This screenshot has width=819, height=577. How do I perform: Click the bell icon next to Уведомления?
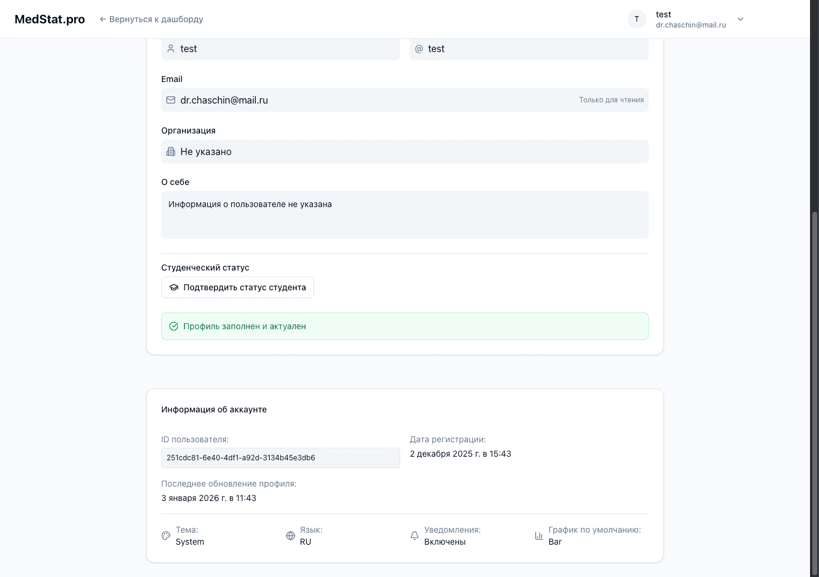[415, 536]
